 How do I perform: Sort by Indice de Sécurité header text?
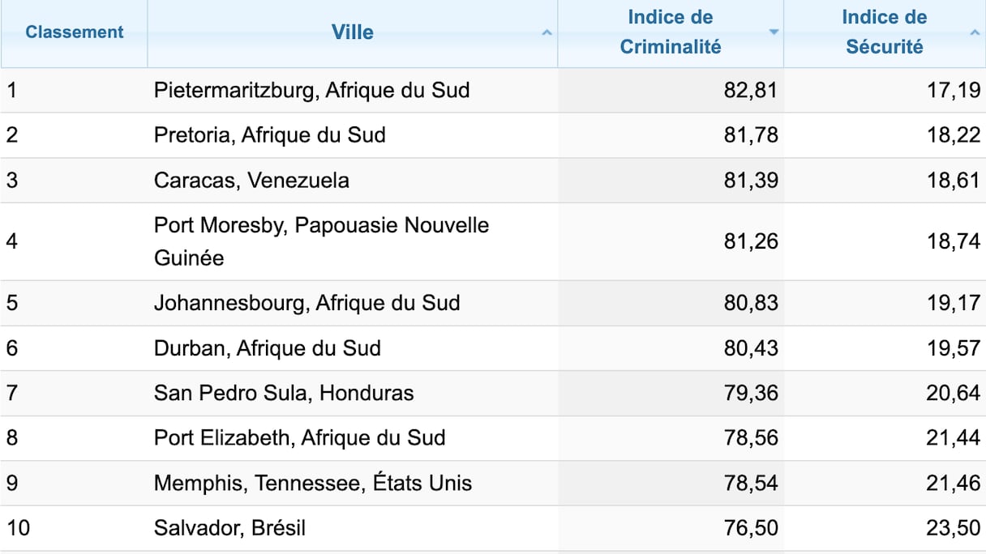pyautogui.click(x=884, y=32)
